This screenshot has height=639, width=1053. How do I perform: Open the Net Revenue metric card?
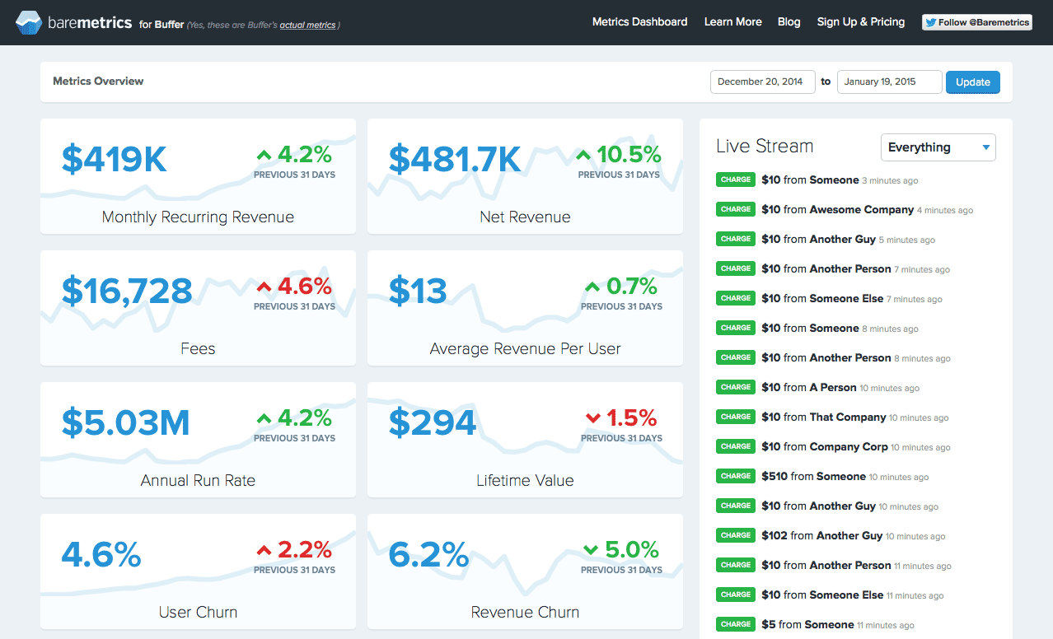pos(525,176)
